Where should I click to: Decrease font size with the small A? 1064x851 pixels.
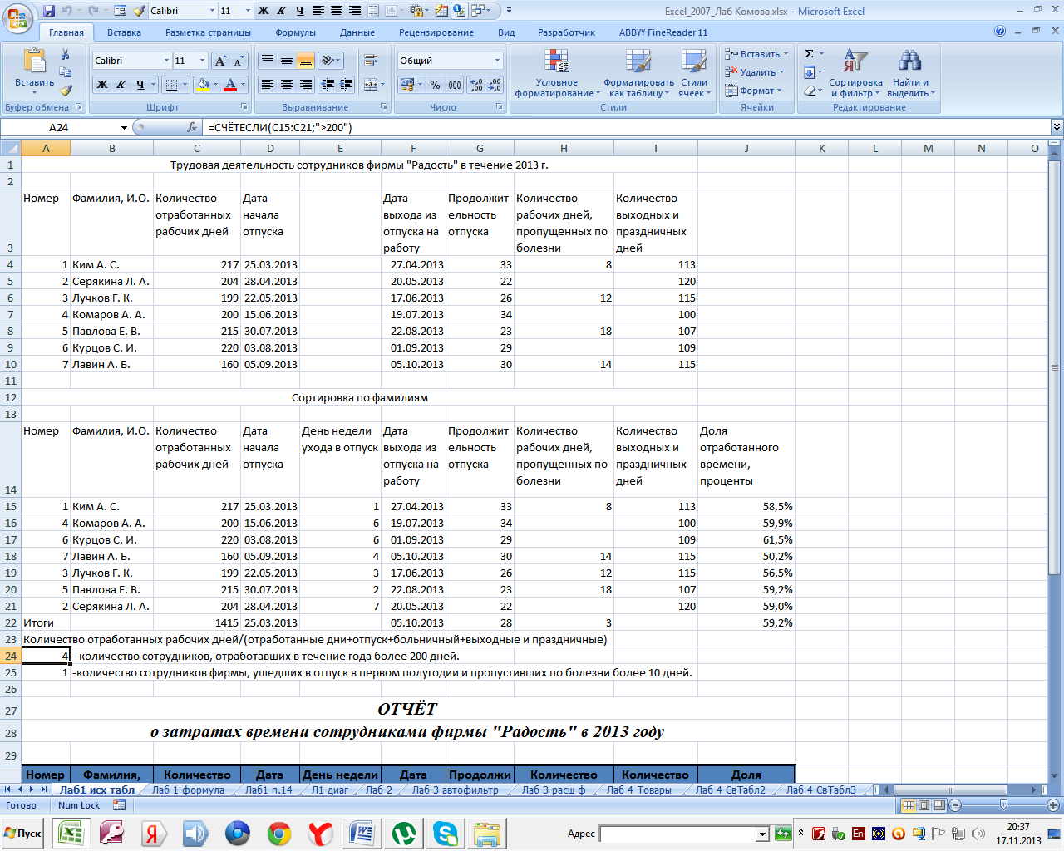tap(239, 61)
